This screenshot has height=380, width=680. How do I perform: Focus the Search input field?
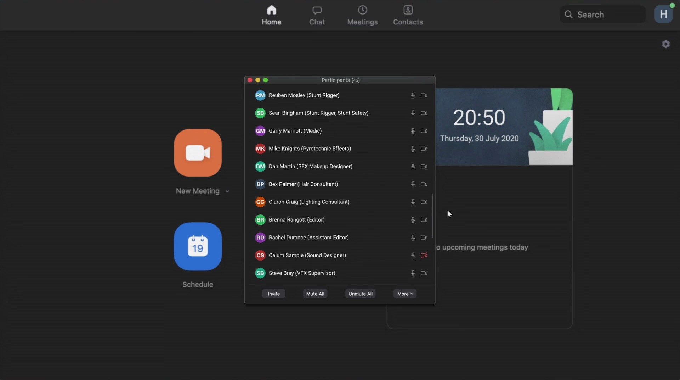coord(602,14)
